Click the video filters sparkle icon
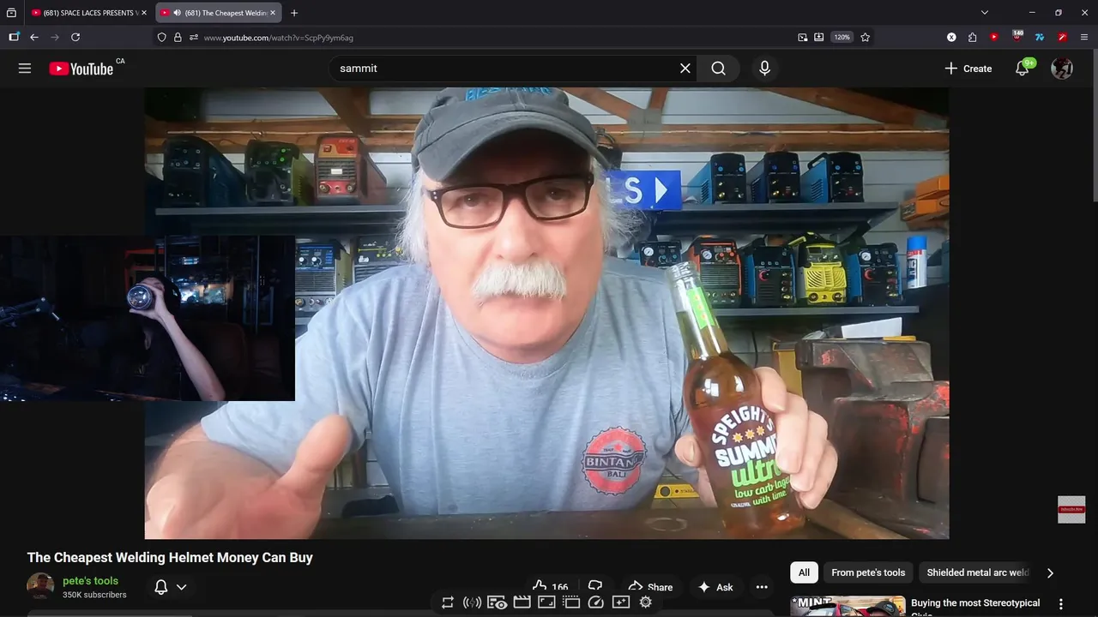 pos(621,602)
